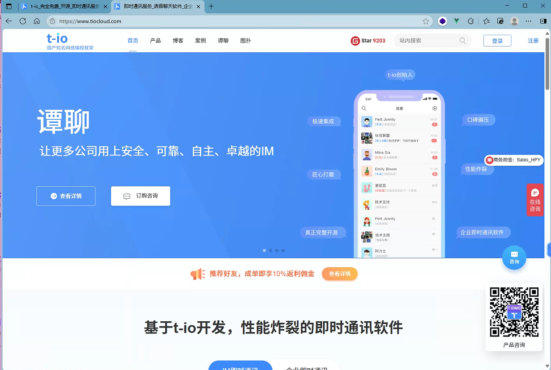The height and width of the screenshot is (370, 551).
Task: Click the blue round 咨询 chat bubble
Action: tap(514, 257)
